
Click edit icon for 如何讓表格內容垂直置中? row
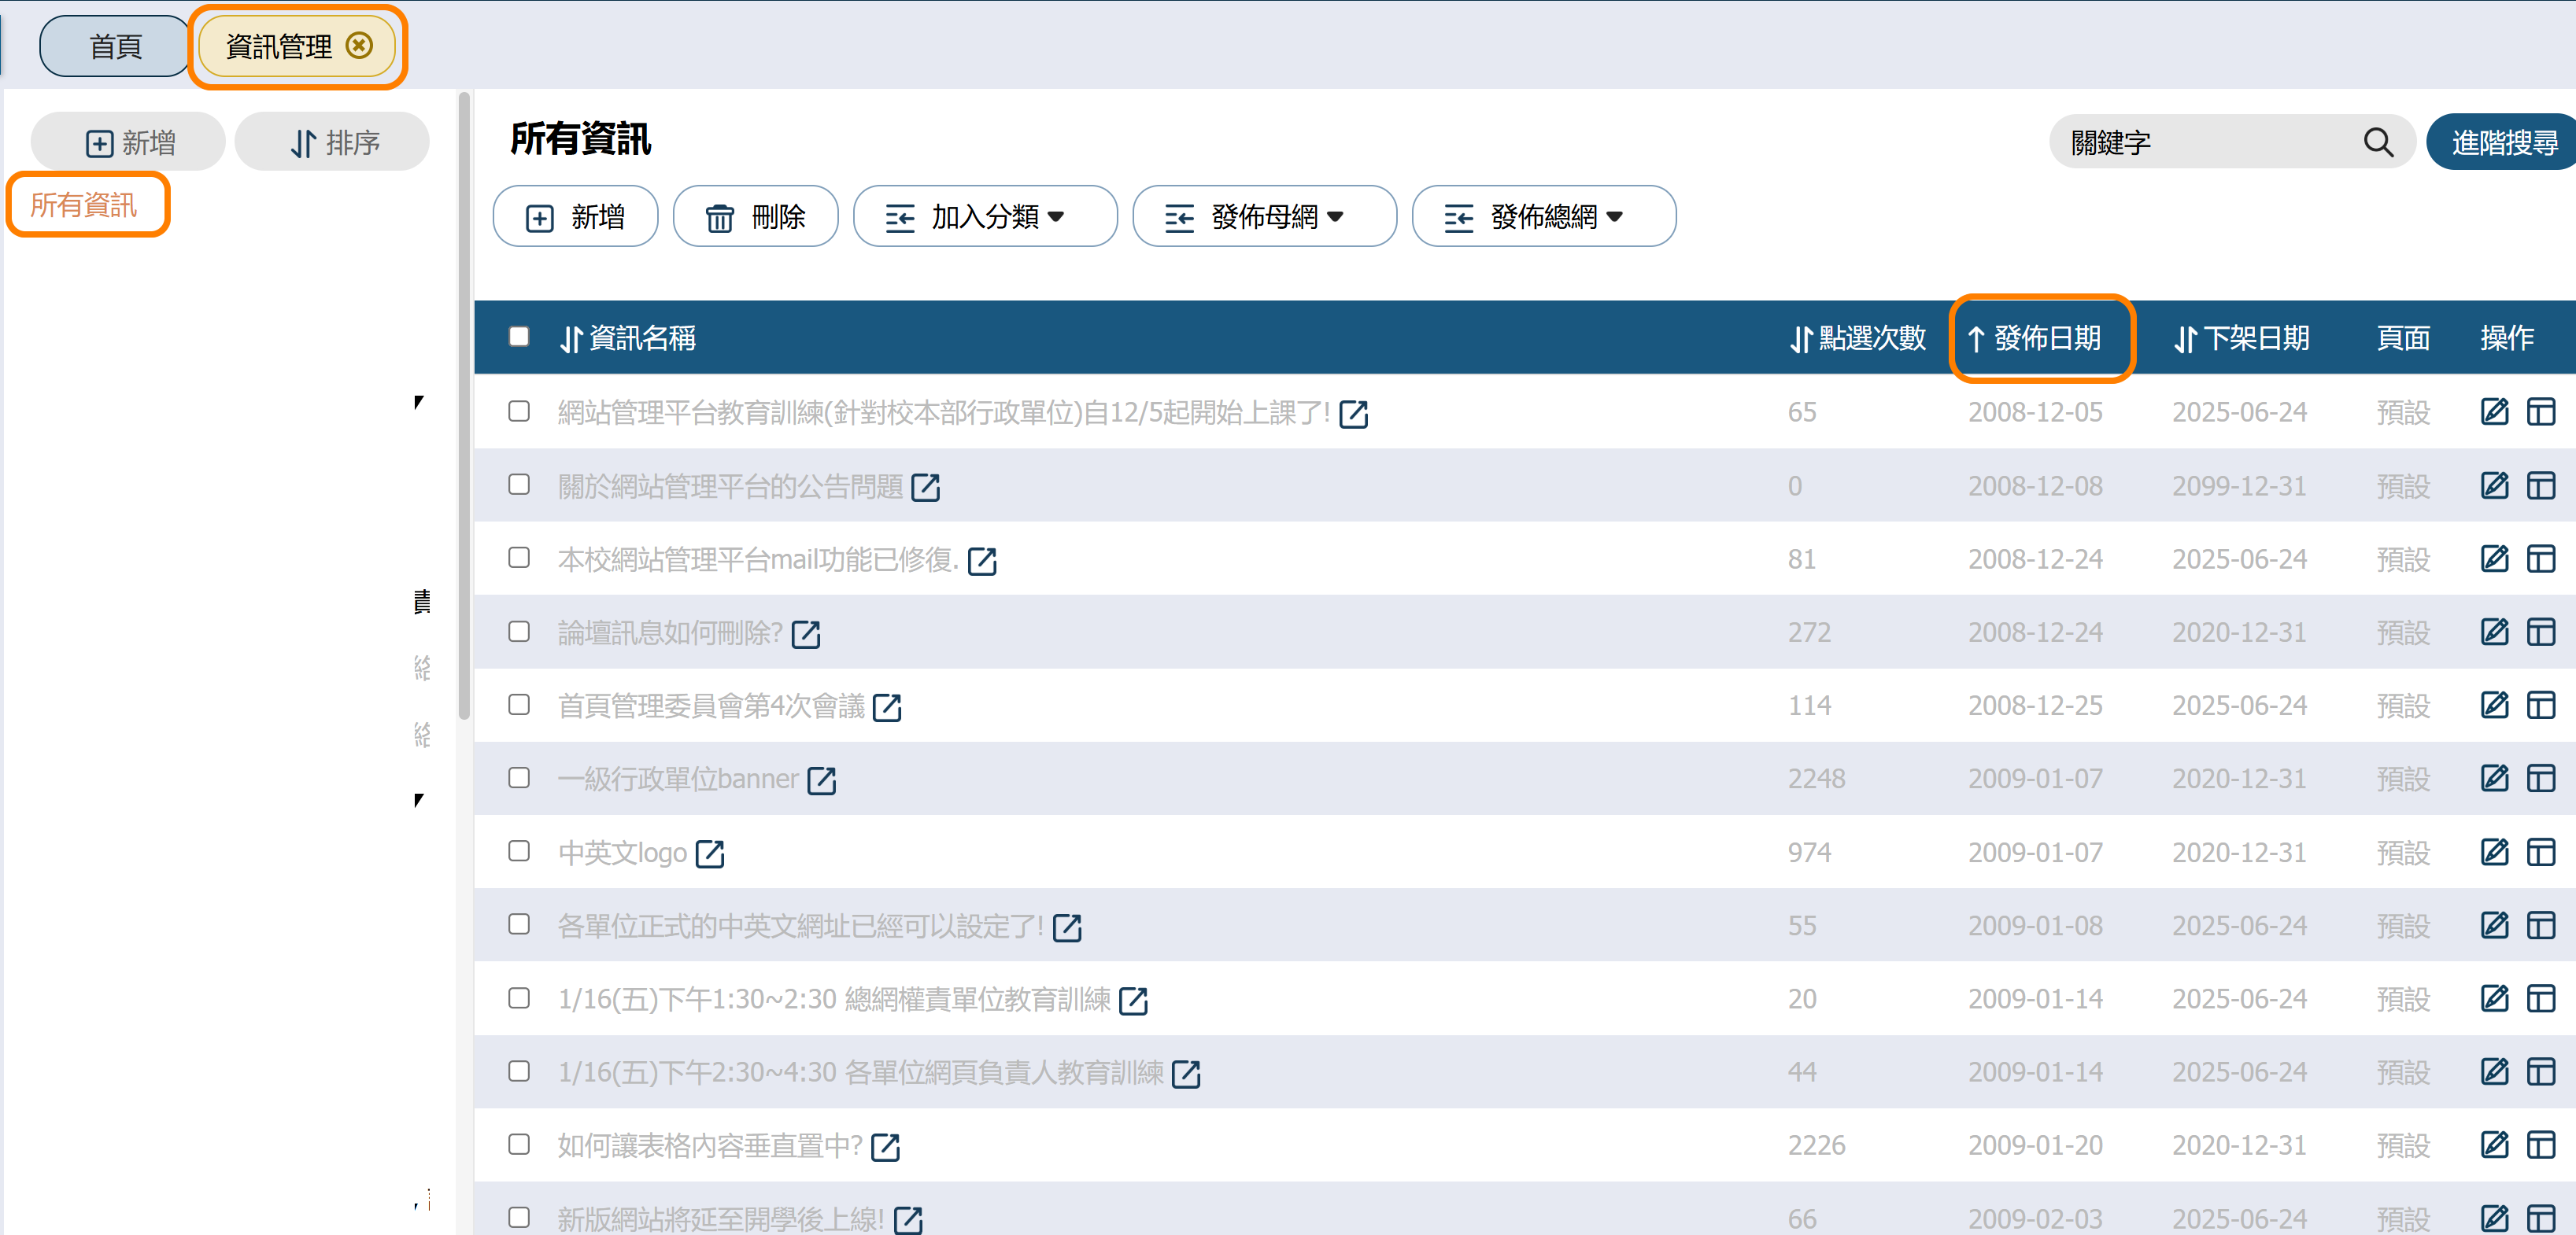click(x=2493, y=1144)
